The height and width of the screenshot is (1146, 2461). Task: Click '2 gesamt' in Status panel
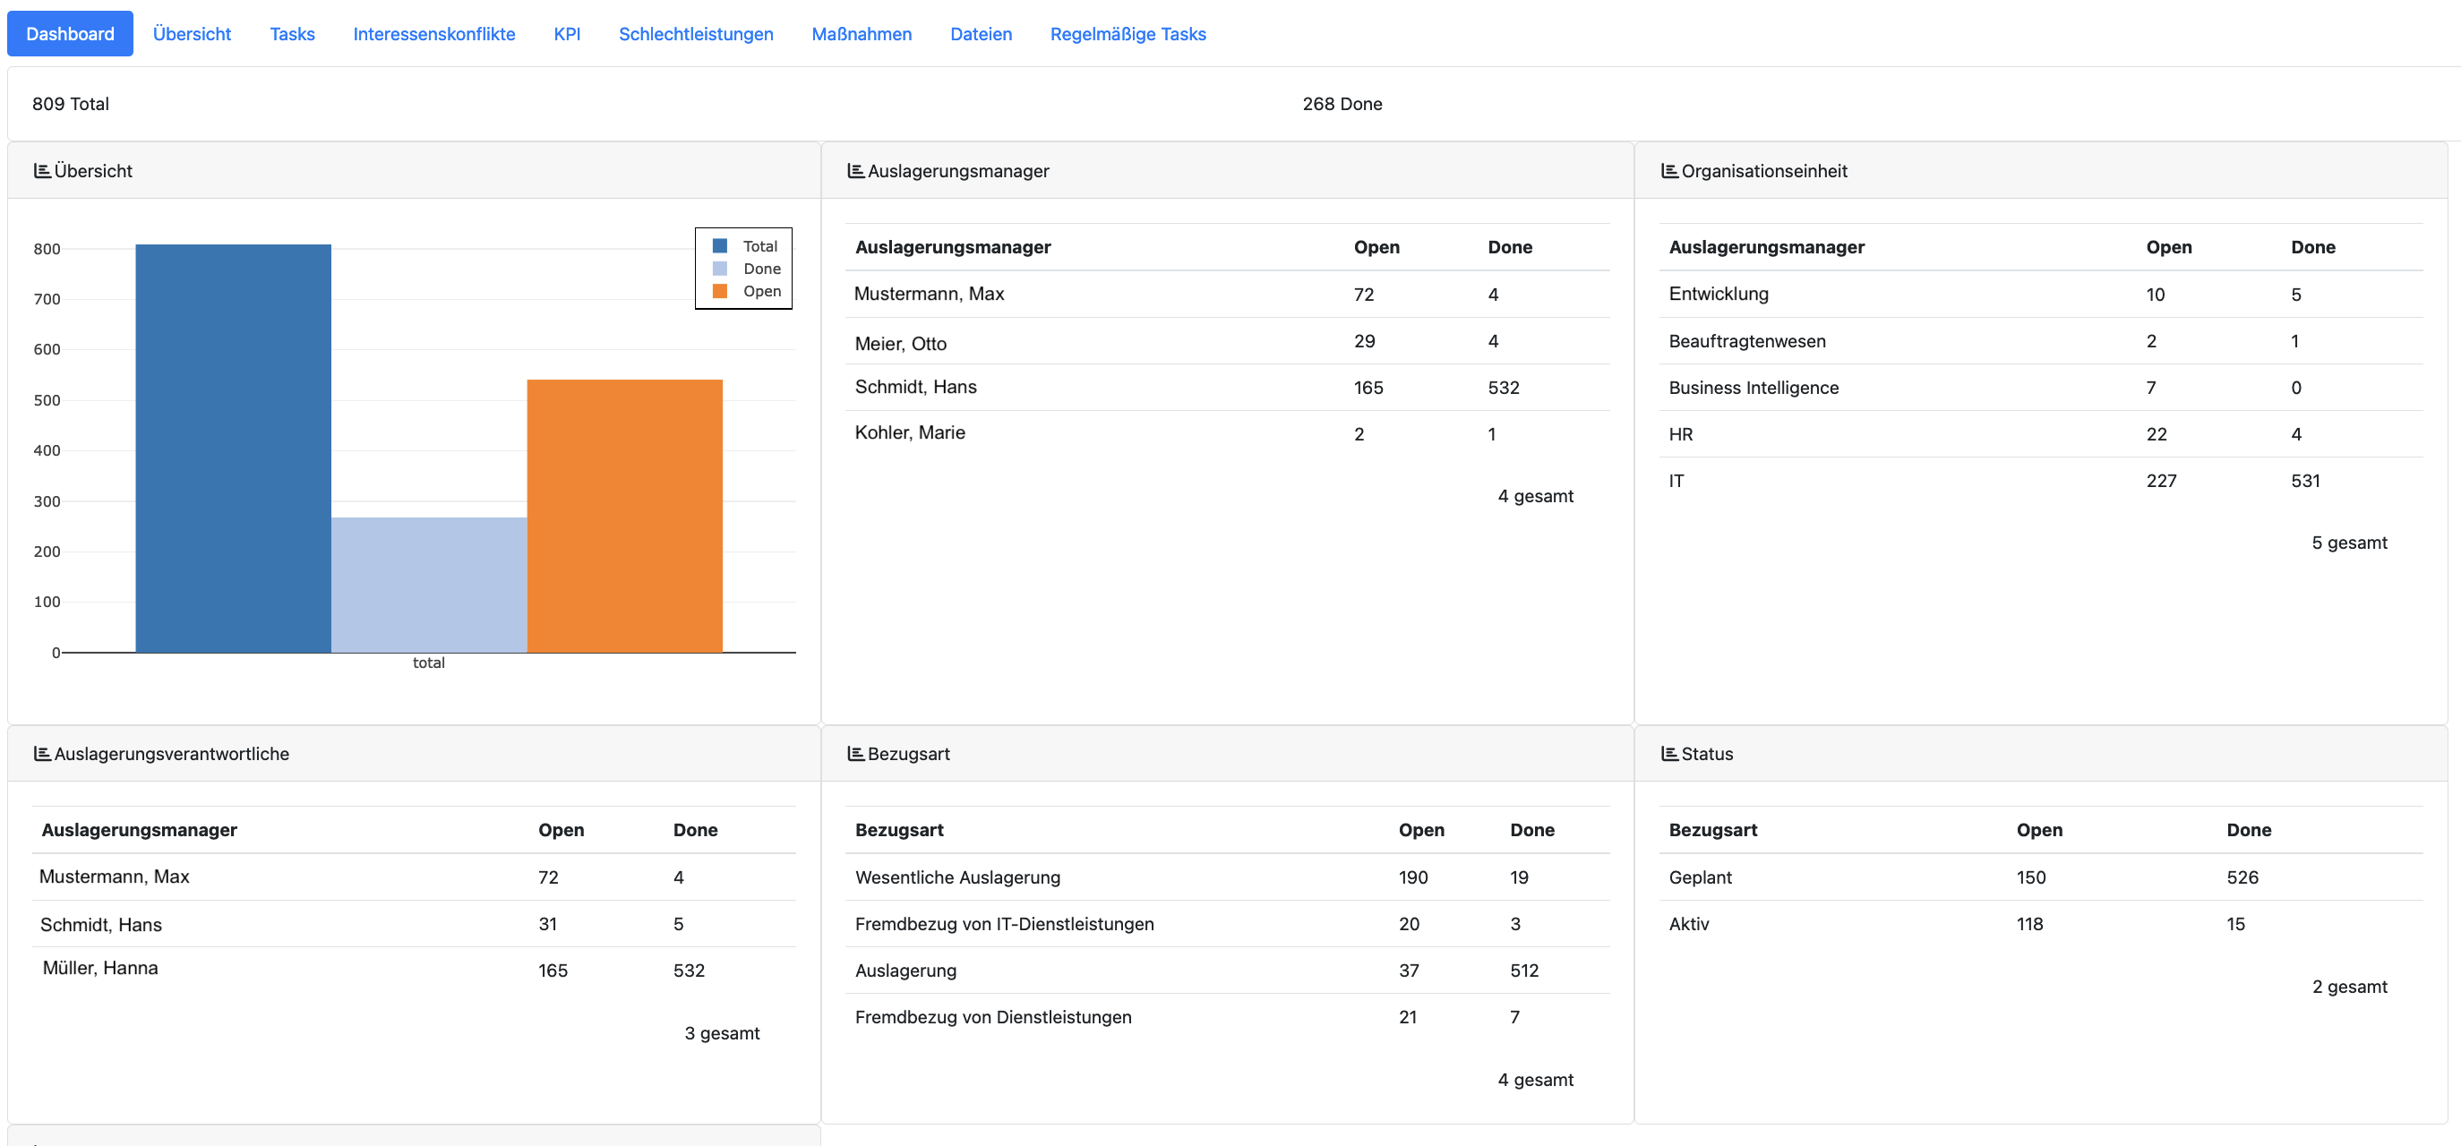(2349, 987)
